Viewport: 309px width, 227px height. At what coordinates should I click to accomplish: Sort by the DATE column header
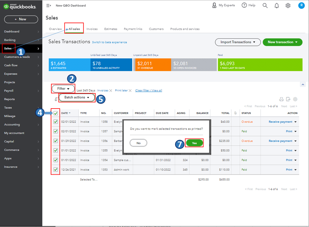point(66,113)
